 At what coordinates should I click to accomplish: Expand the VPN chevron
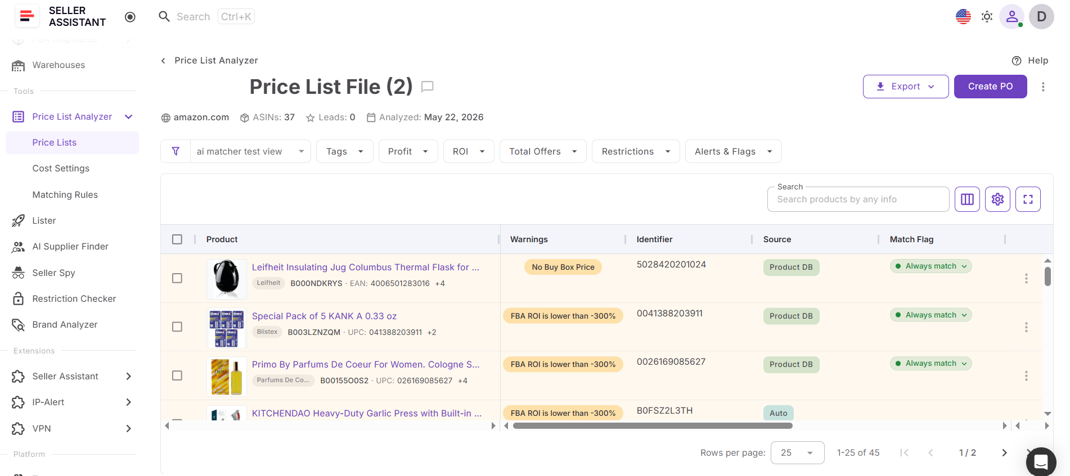[x=128, y=429]
